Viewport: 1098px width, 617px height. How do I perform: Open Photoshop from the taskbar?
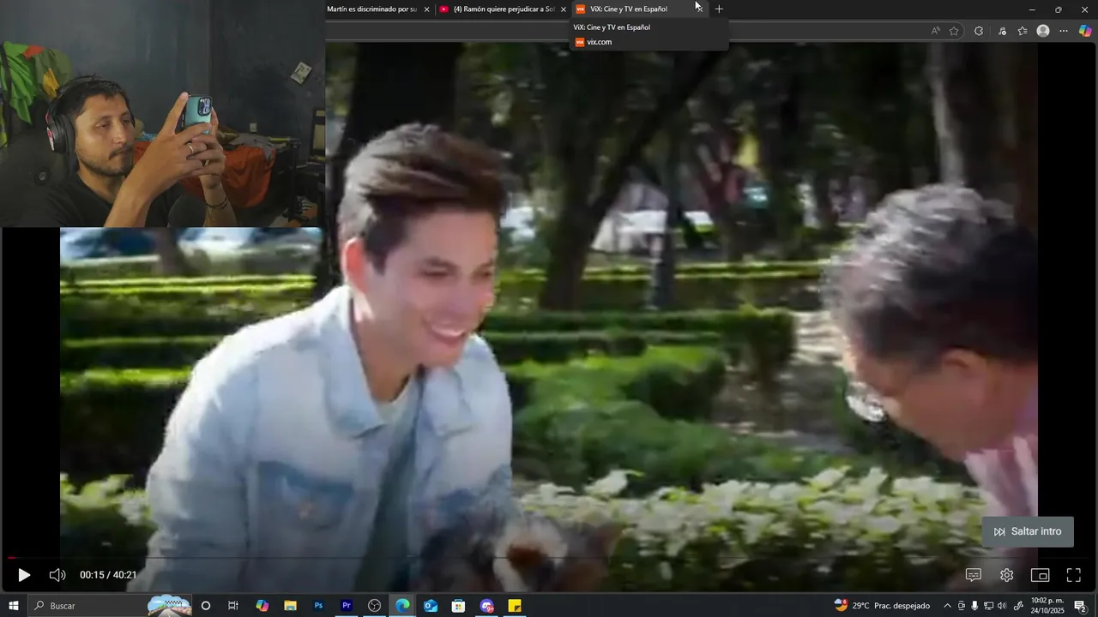(x=318, y=606)
